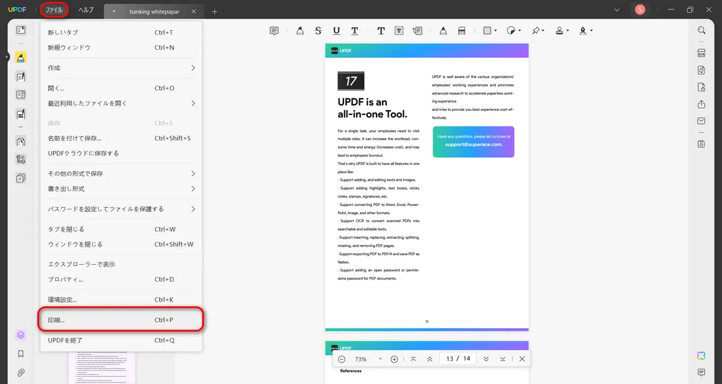Select the Highlight text tool
Image resolution: width=722 pixels, height=384 pixels.
tap(300, 31)
